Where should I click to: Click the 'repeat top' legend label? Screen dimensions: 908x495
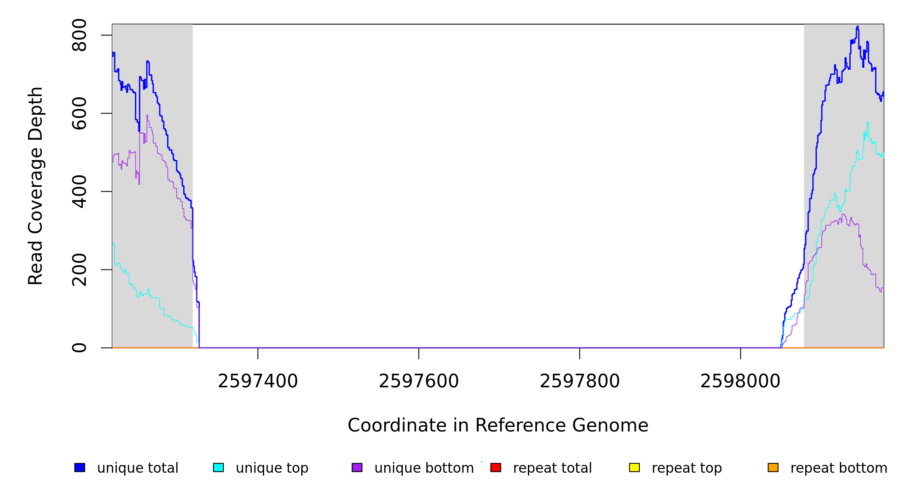[x=687, y=468]
